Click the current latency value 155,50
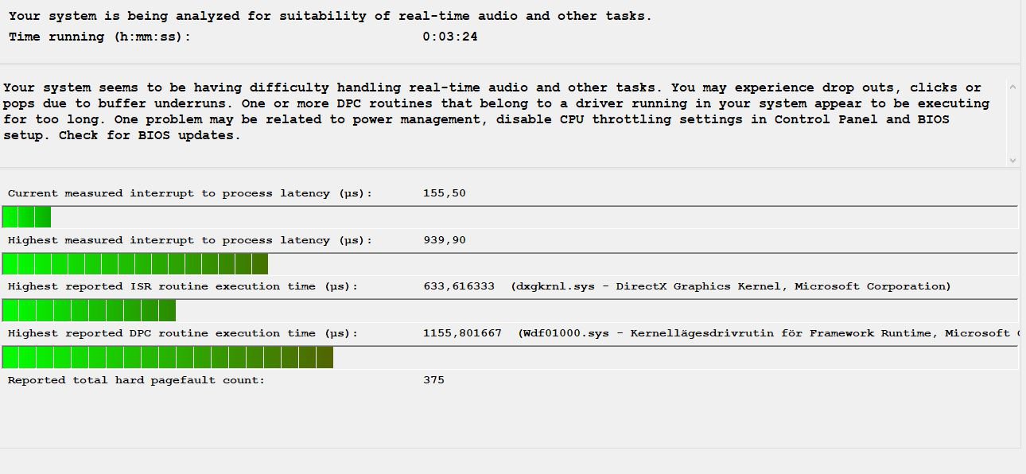The width and height of the screenshot is (1026, 474). [x=445, y=193]
